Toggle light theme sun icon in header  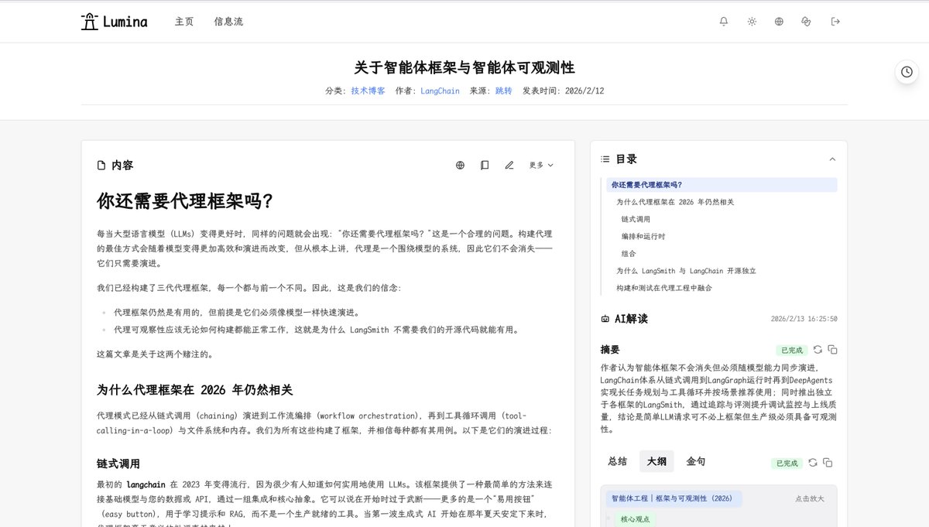[752, 22]
